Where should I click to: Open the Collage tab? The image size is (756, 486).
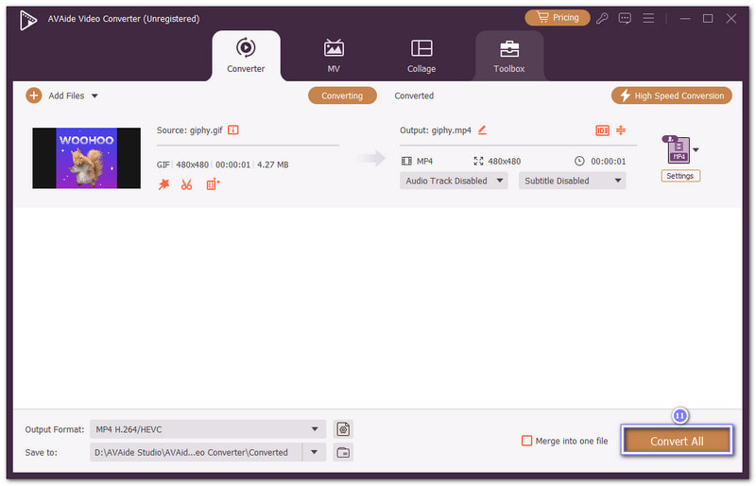[x=421, y=56]
